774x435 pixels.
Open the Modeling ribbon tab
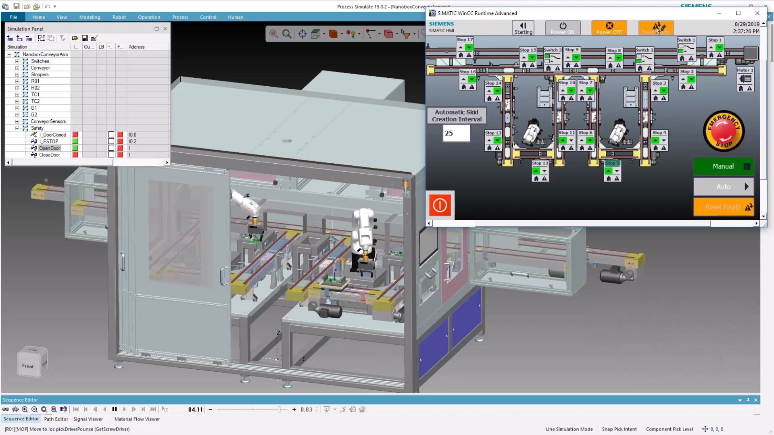click(x=90, y=17)
